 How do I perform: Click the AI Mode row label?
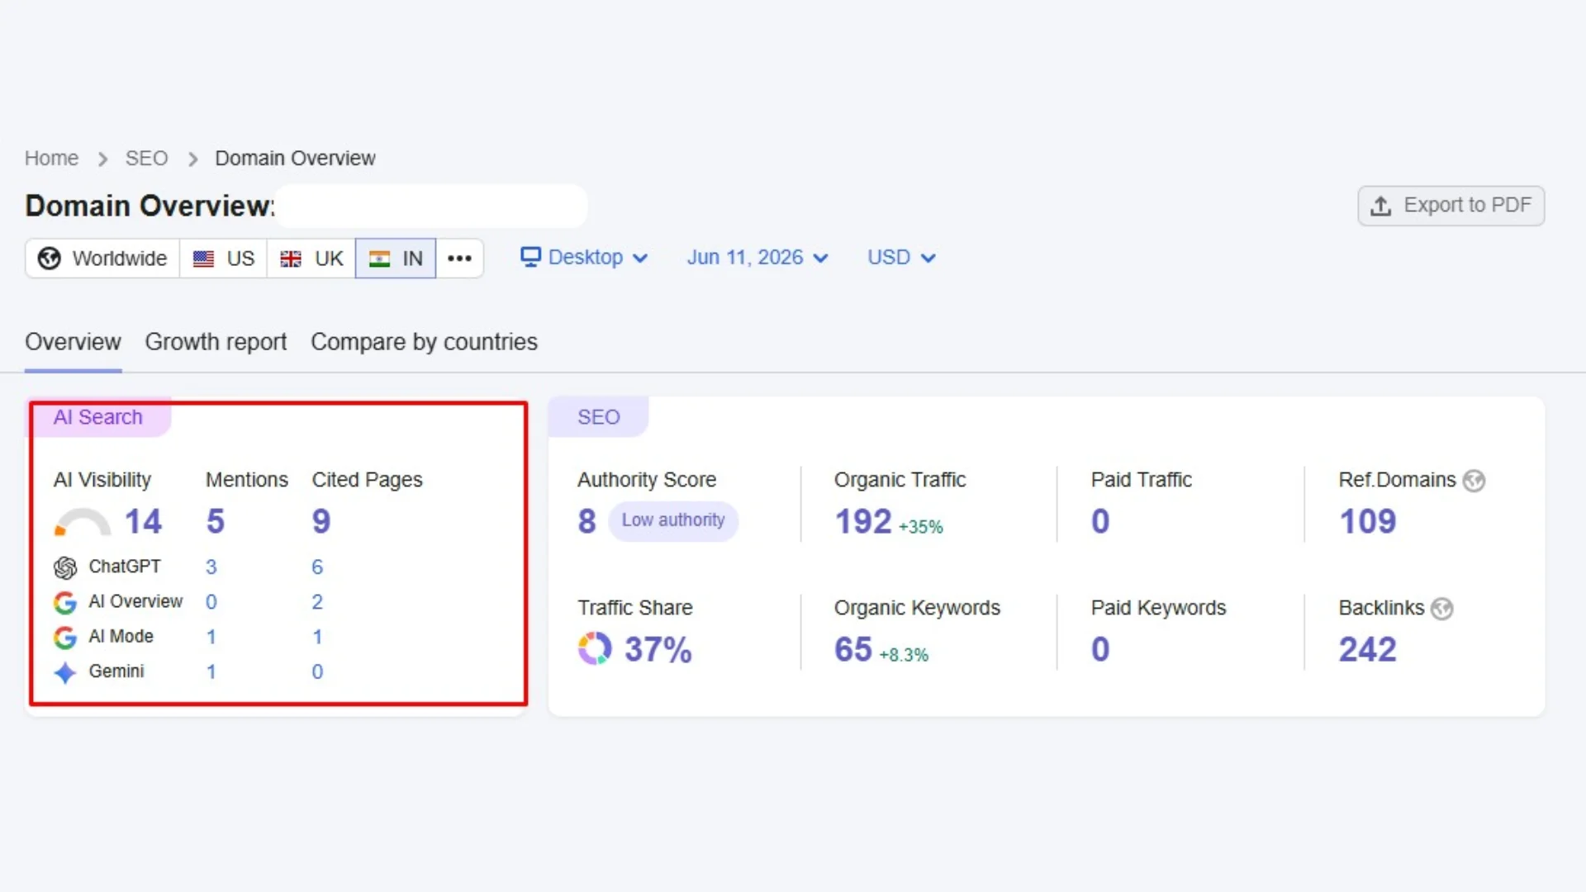(121, 636)
